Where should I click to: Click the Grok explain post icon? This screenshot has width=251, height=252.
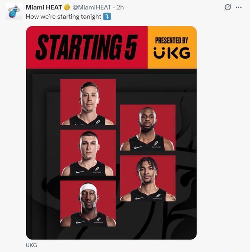tap(227, 7)
